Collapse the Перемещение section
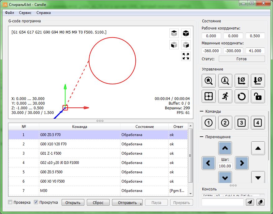This screenshot has height=214, width=273. (201, 137)
